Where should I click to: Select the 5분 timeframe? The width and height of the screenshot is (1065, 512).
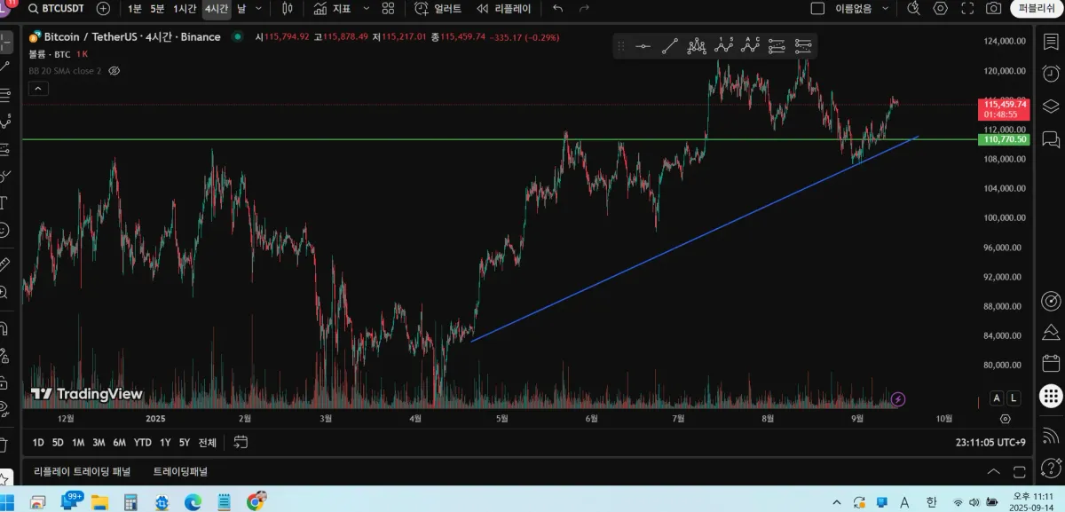click(157, 8)
